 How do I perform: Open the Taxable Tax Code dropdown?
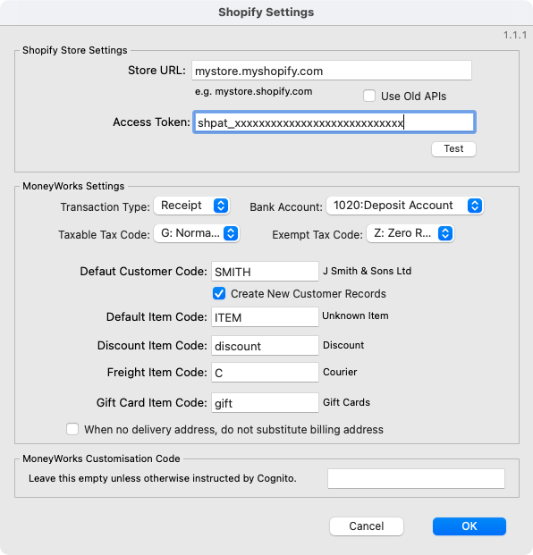[197, 233]
